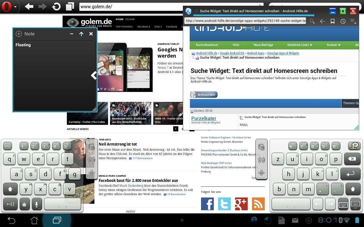Switch keyboard language with Deu key
The height and width of the screenshot is (227, 364).
click(x=7, y=146)
